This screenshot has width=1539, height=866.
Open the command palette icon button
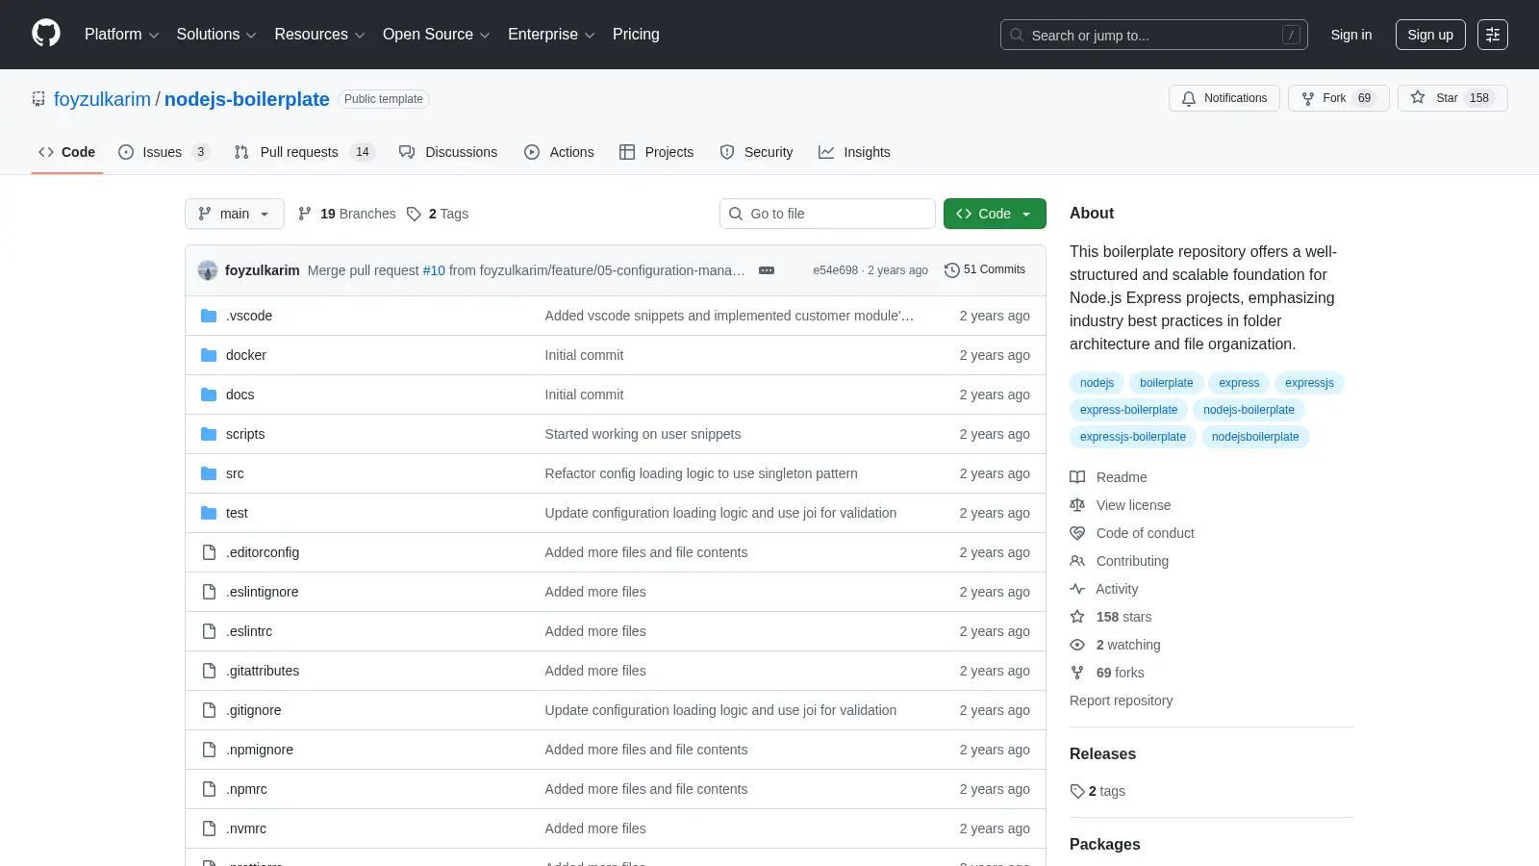click(x=1493, y=35)
